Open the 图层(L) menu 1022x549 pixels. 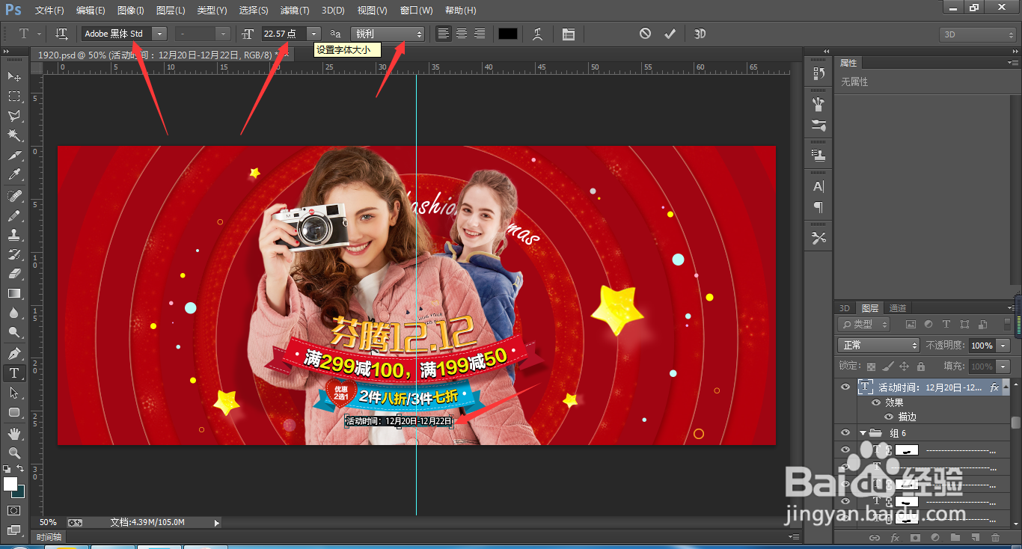click(x=171, y=10)
